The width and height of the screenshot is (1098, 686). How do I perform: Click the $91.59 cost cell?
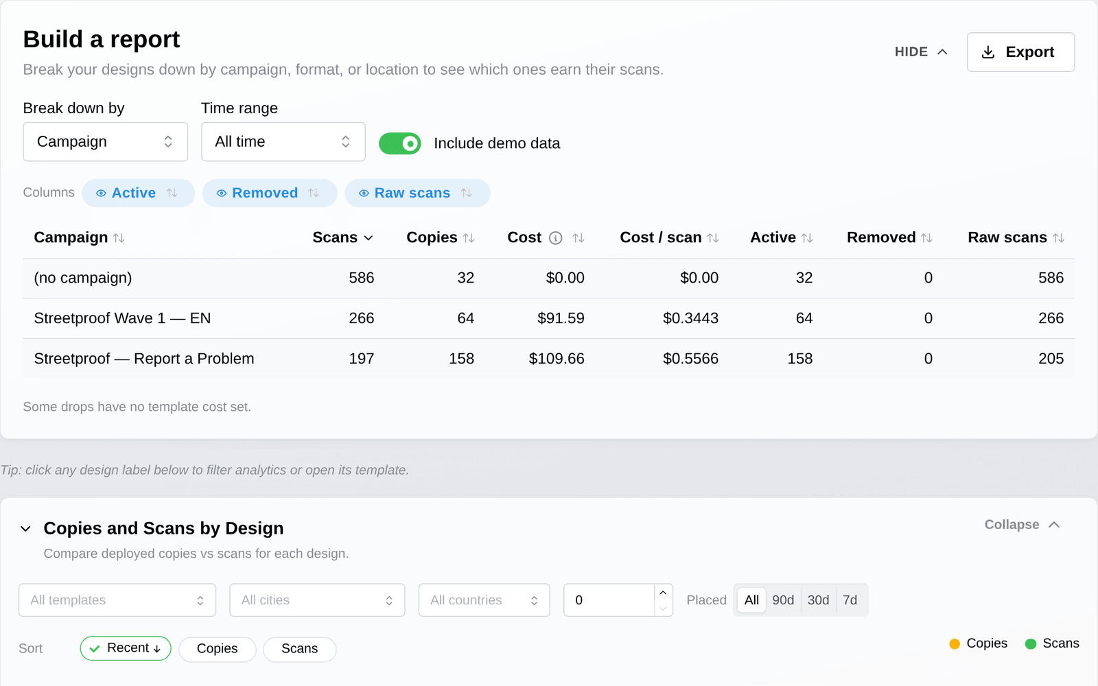(561, 318)
